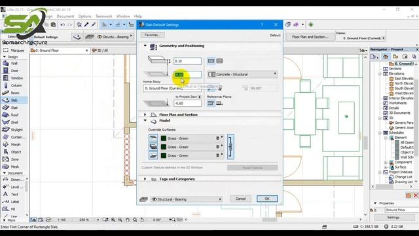Click bottom surface green color swatch
This screenshot has width=419, height=236.
164,155
